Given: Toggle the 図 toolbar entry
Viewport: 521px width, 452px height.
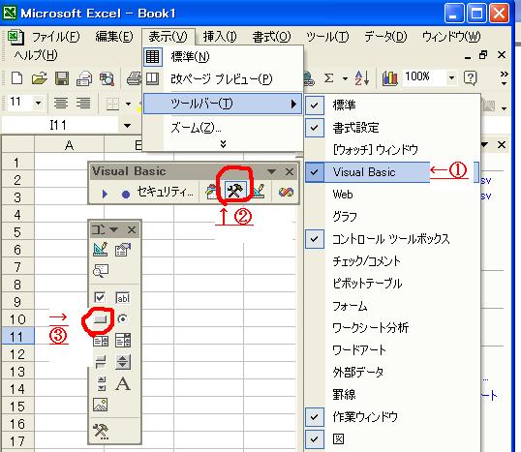Looking at the screenshot, I should pos(392,439).
